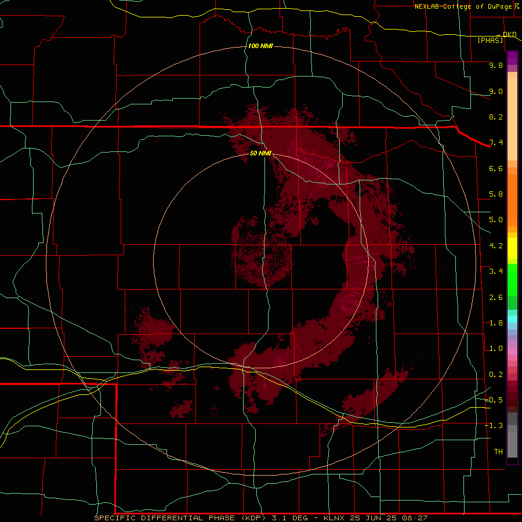Click the 3.4 color scale value

point(496,271)
